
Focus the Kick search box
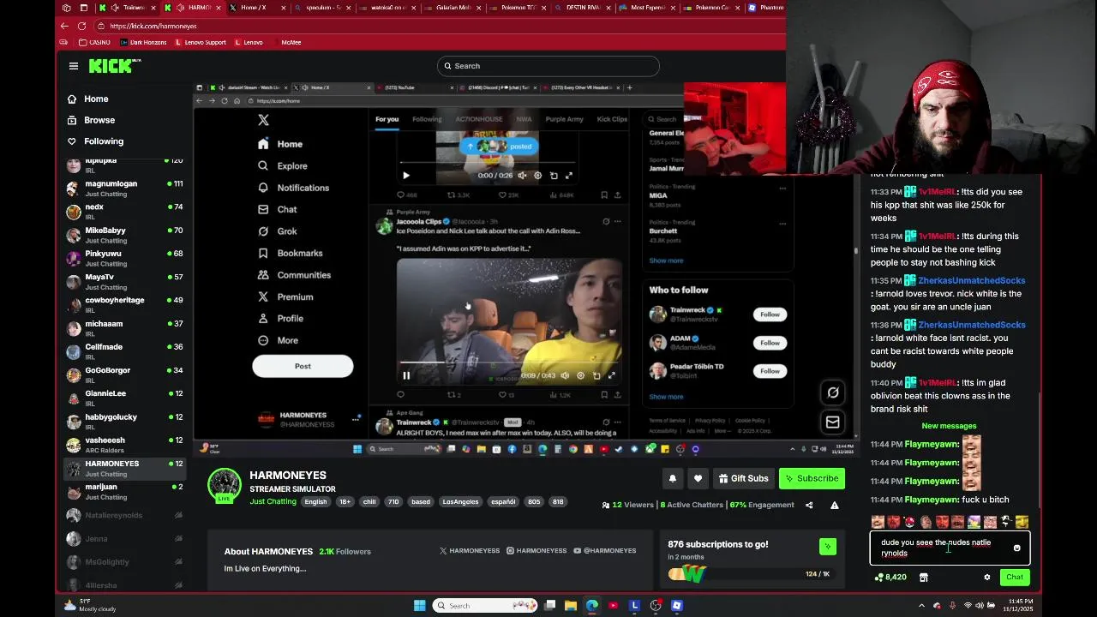548,66
